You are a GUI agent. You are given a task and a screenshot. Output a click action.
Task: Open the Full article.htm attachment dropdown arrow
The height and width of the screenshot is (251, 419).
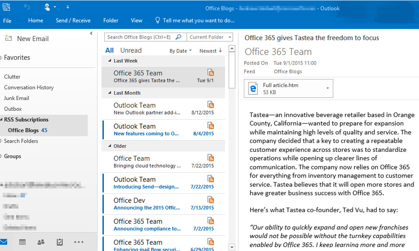[328, 88]
